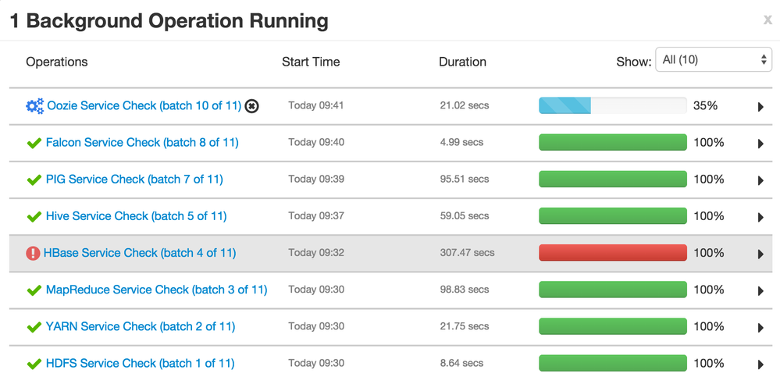Image resolution: width=780 pixels, height=384 pixels.
Task: Open the MapReduce Service Check (batch 3 of 11) link
Action: [156, 290]
